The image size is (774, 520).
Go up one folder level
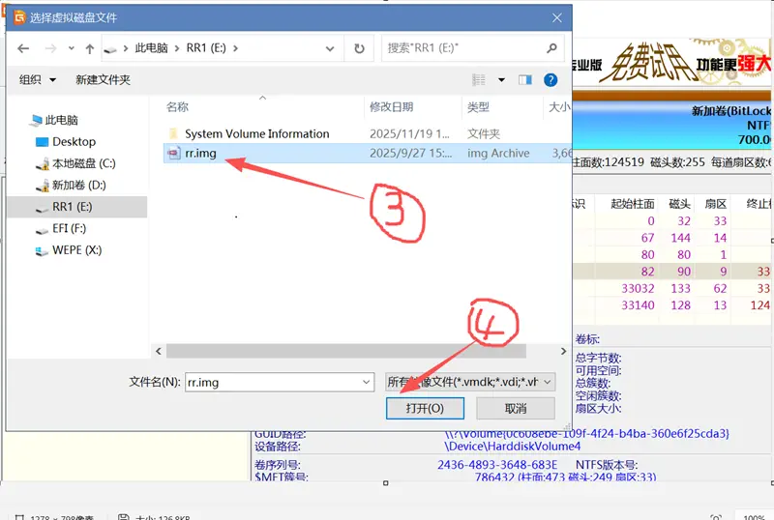tap(90, 48)
